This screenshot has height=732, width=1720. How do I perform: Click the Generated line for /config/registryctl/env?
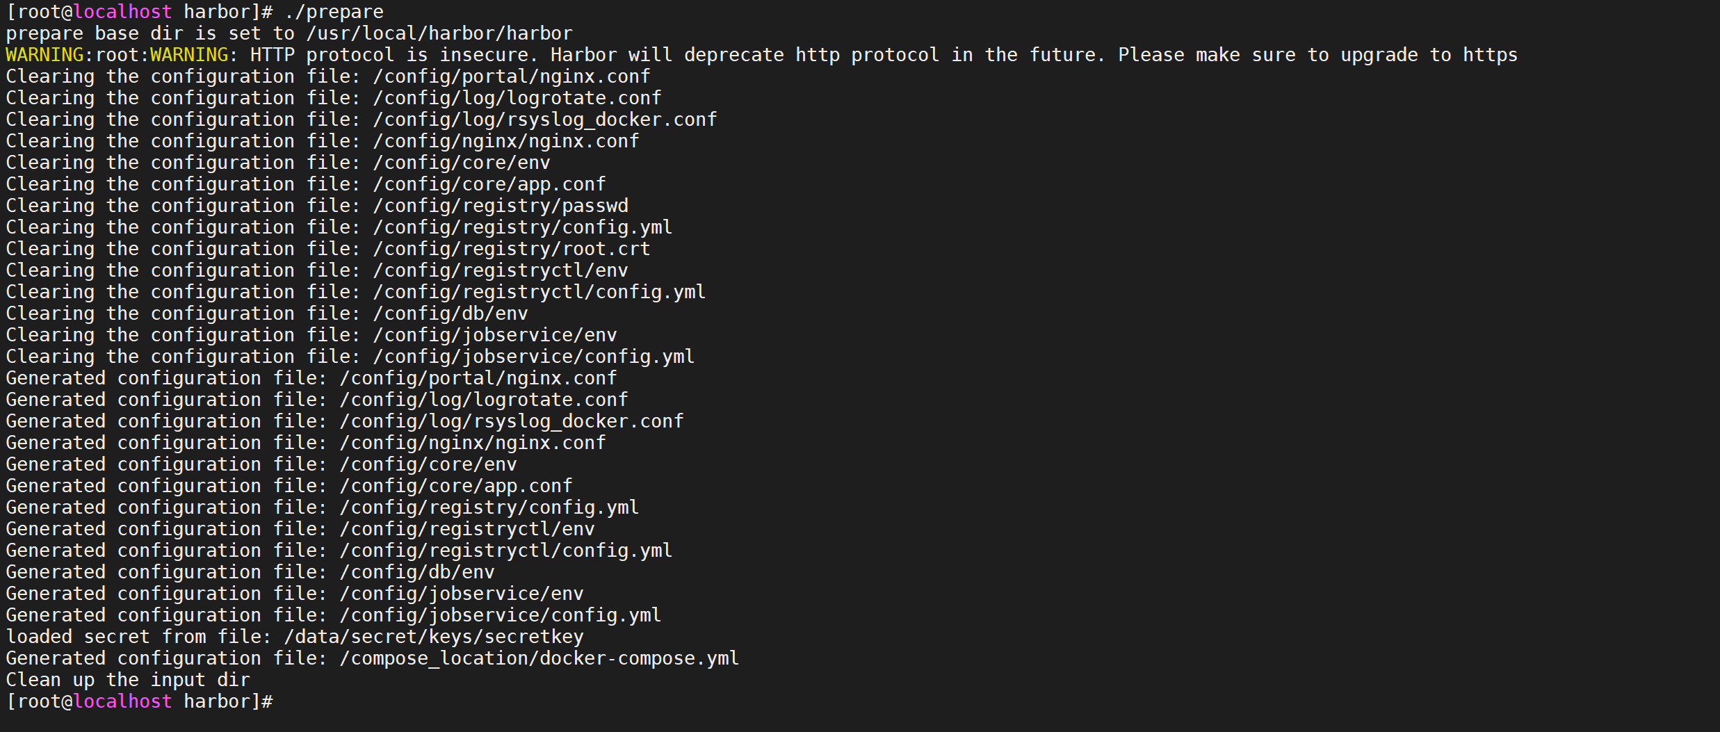click(x=300, y=529)
